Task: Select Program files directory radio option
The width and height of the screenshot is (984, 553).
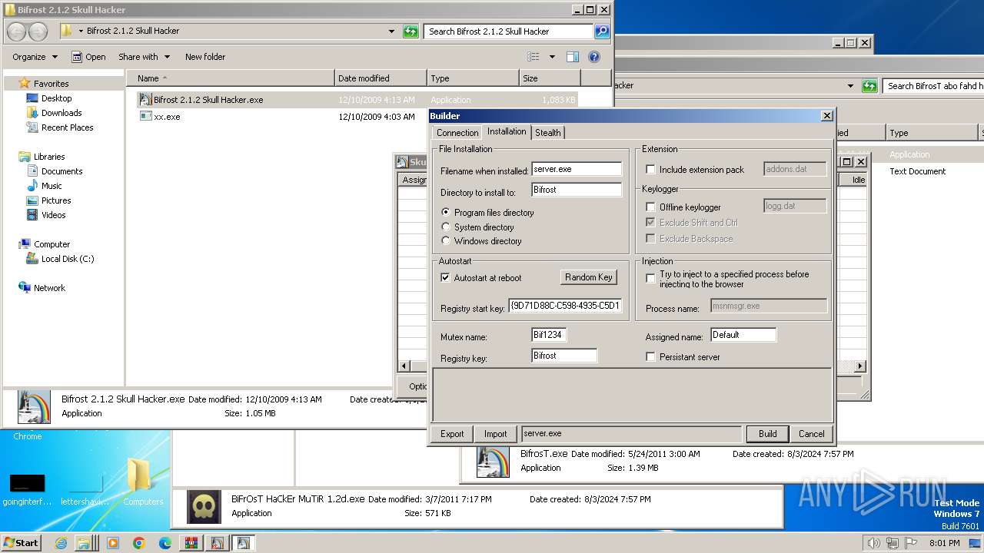Action: click(446, 213)
